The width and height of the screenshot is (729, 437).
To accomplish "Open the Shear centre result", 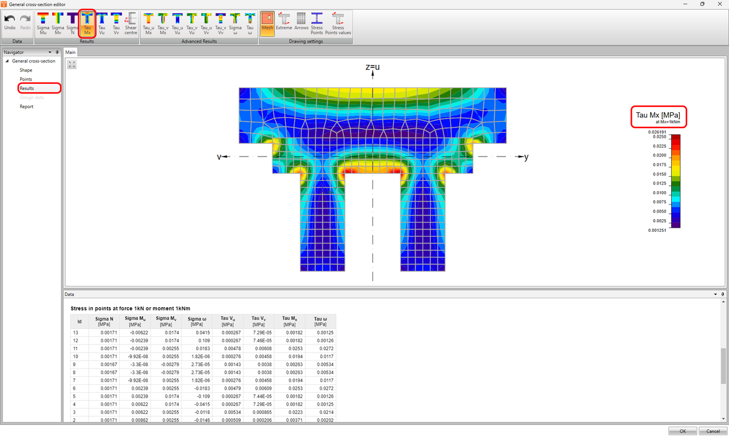I will [x=131, y=25].
